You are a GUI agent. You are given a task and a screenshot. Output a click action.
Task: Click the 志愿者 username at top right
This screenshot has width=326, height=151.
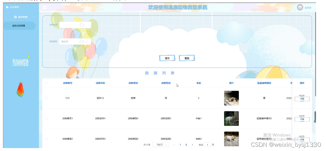click(308, 8)
